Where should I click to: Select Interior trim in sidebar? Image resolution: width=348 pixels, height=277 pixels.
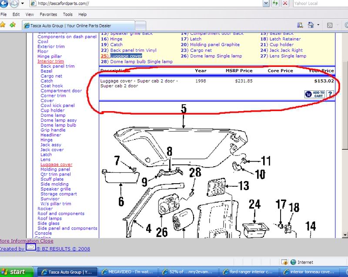coord(50,61)
